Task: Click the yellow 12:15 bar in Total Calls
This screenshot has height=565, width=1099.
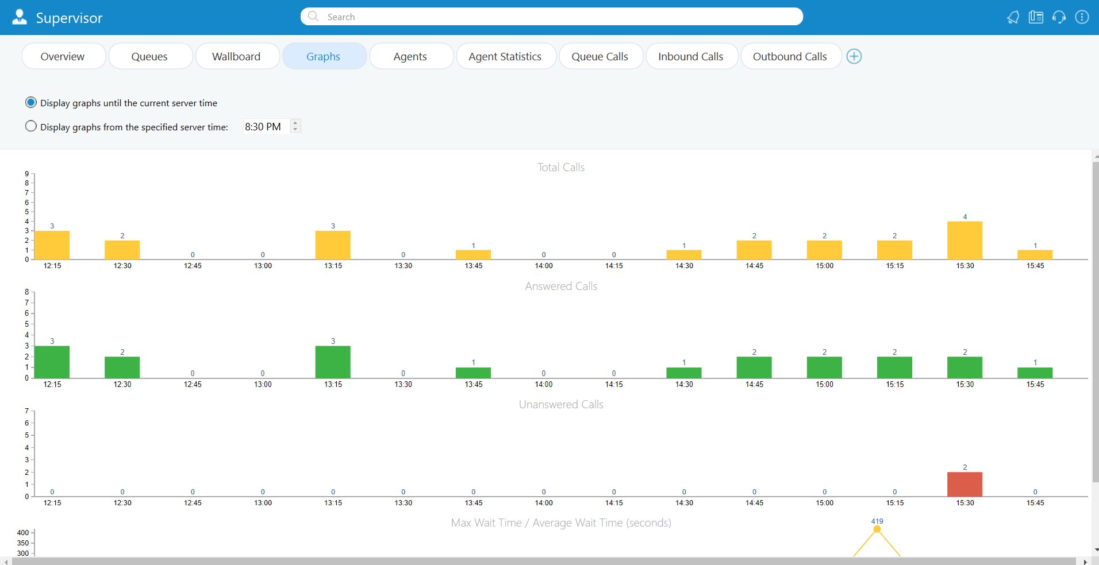Action: point(52,245)
